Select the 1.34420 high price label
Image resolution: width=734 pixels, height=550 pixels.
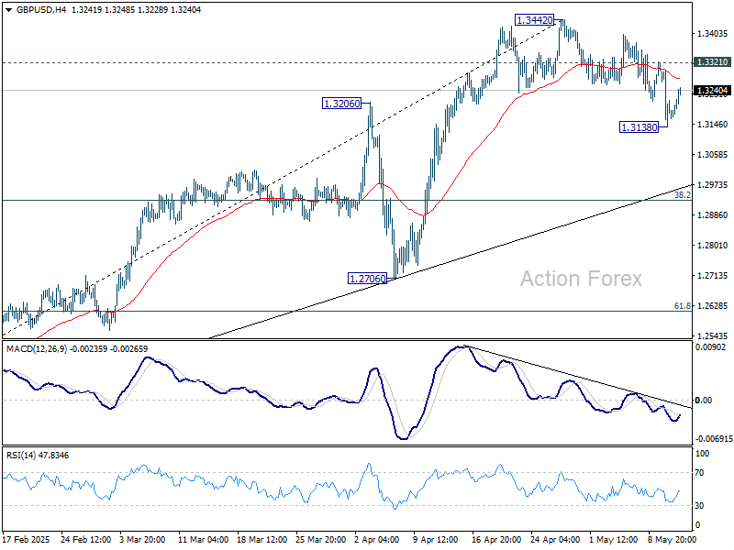tap(534, 20)
